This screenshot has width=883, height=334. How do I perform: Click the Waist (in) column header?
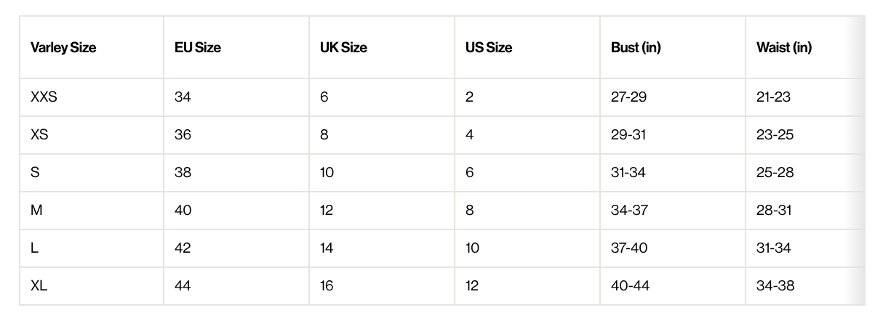coord(784,48)
